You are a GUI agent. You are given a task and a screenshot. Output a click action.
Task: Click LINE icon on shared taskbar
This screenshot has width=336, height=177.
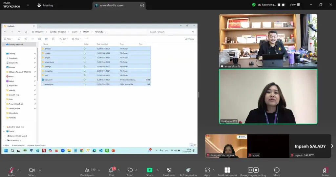pos(107,150)
